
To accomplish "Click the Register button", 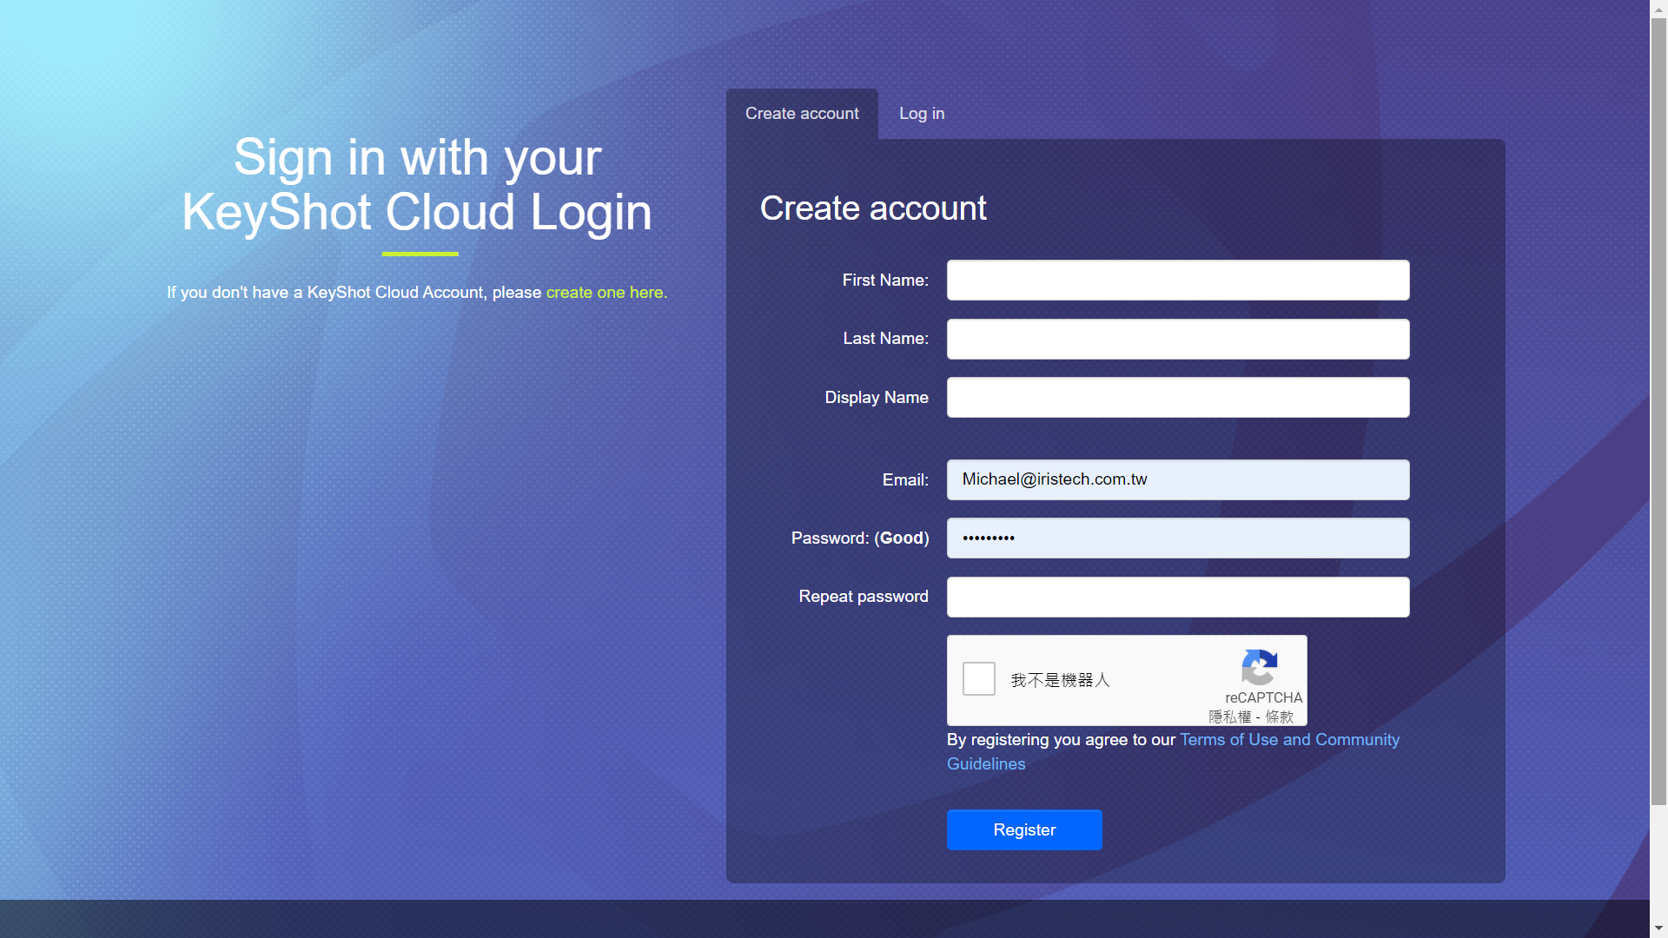I will click(1024, 830).
